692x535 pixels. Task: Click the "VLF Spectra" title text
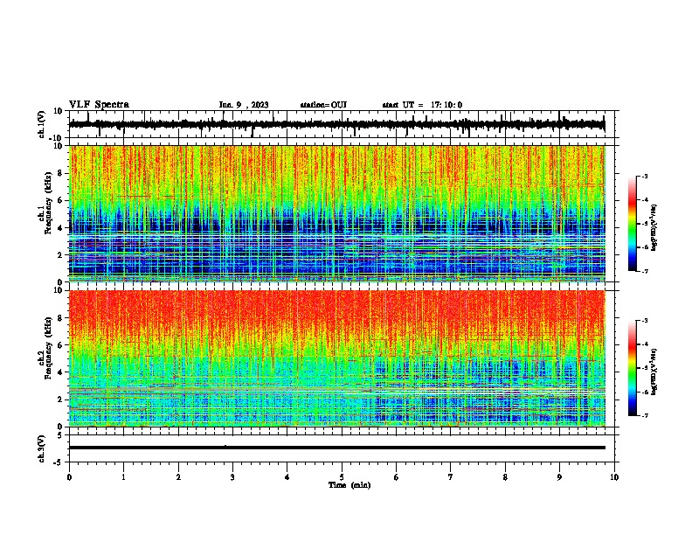coord(99,105)
